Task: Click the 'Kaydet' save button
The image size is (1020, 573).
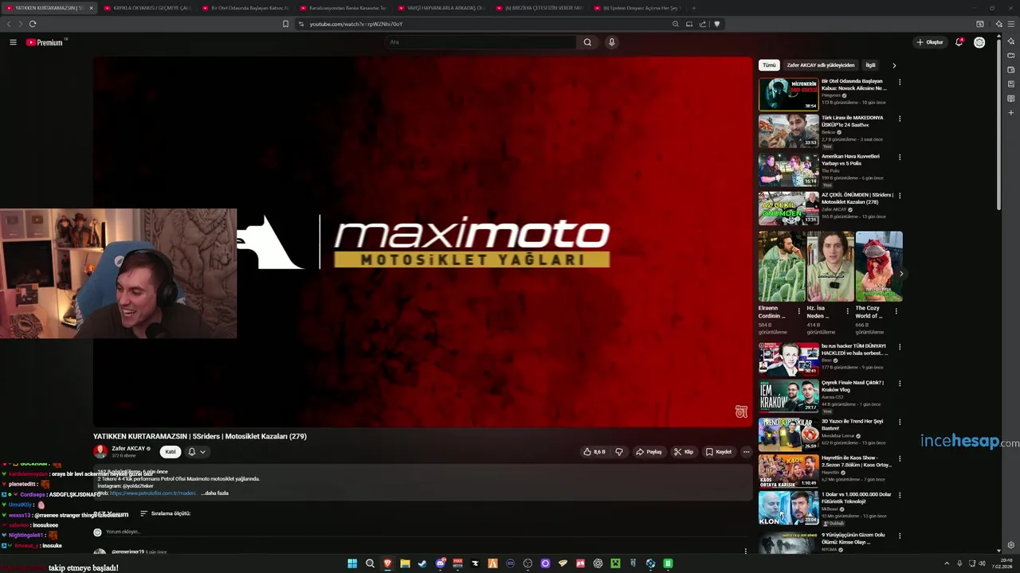Action: click(718, 451)
